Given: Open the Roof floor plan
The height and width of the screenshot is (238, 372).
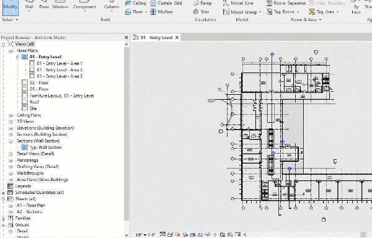Looking at the screenshot, I should 34,102.
